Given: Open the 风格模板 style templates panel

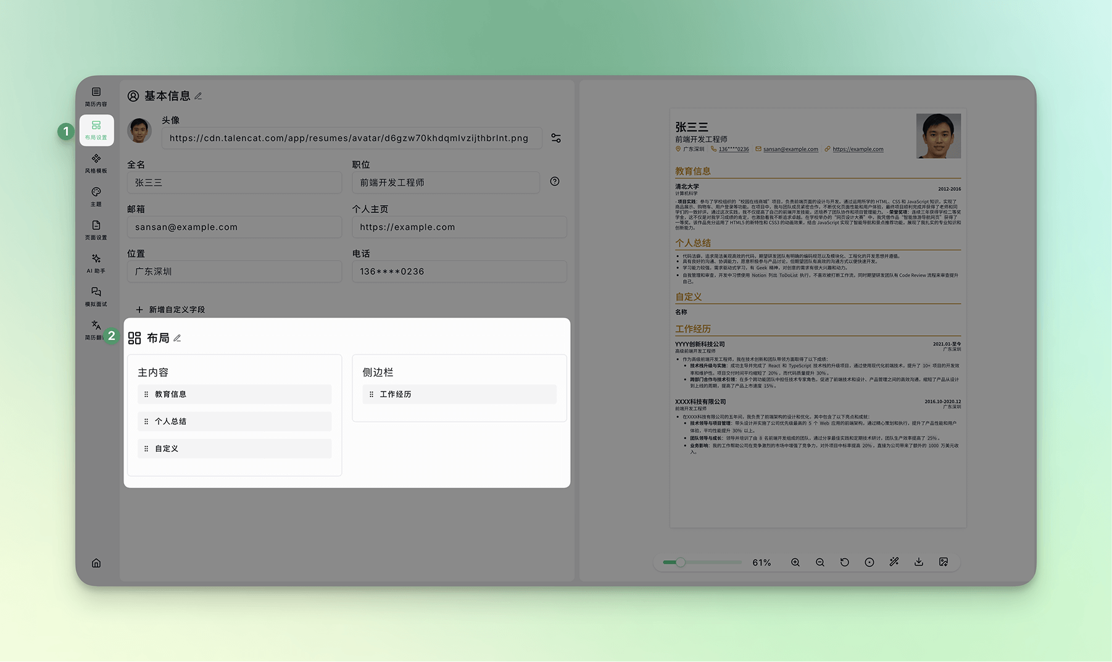Looking at the screenshot, I should (96, 164).
